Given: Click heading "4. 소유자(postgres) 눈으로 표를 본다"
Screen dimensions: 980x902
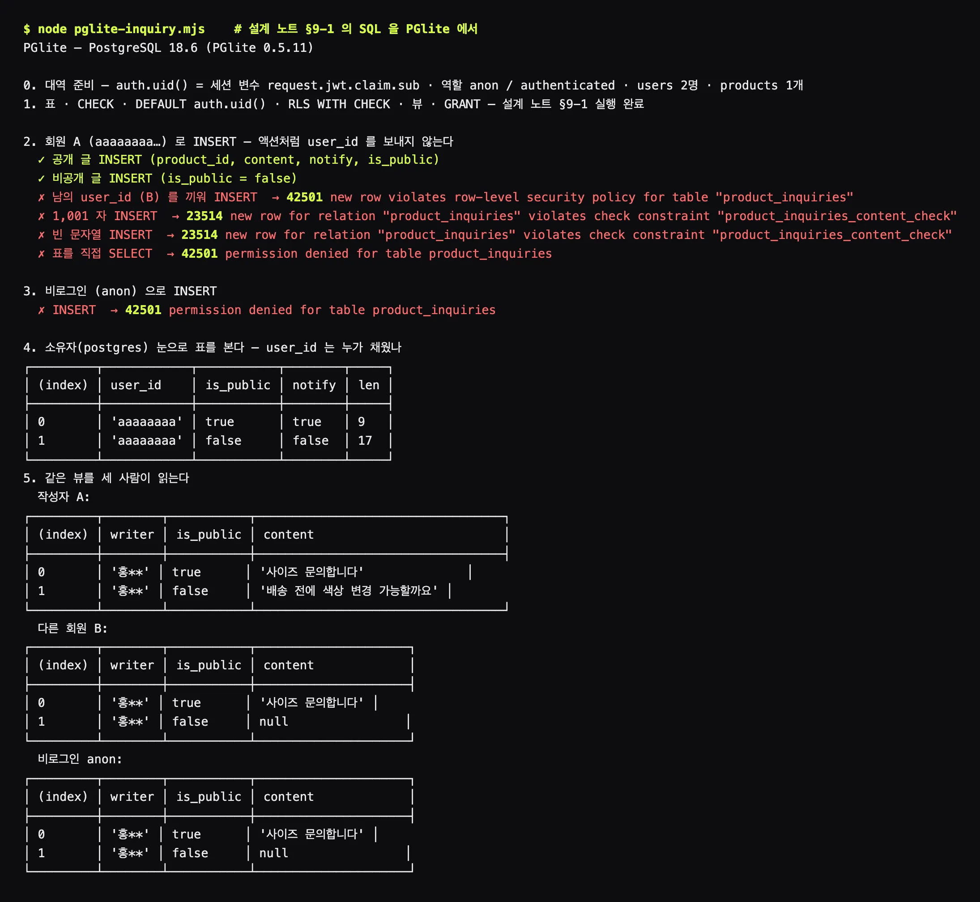Looking at the screenshot, I should coord(212,348).
